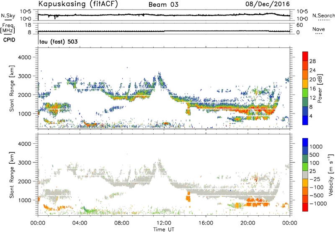Click the 60 Nave axis label
This screenshot has width=335, height=232.
pyautogui.click(x=299, y=25)
